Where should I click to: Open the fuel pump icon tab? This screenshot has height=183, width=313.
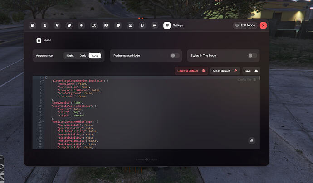click(69, 25)
